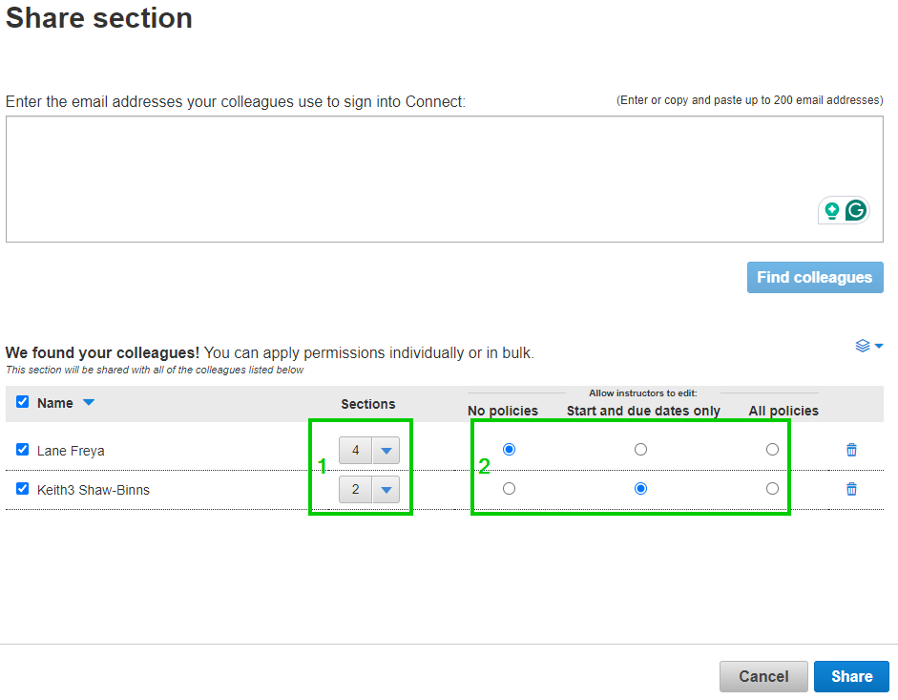Open the bulk permissions layers icon
Screen dimensions: 898x700
pos(868,346)
